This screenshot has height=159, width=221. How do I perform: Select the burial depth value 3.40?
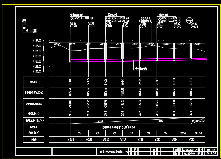(x=174, y=113)
